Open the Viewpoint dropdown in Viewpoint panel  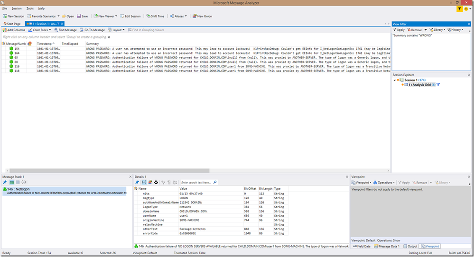[362, 183]
